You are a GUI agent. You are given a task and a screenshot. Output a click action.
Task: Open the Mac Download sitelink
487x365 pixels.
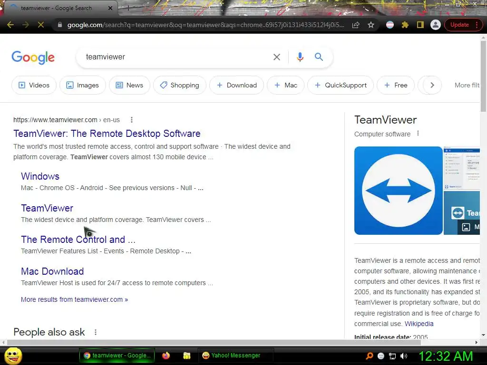click(x=52, y=271)
